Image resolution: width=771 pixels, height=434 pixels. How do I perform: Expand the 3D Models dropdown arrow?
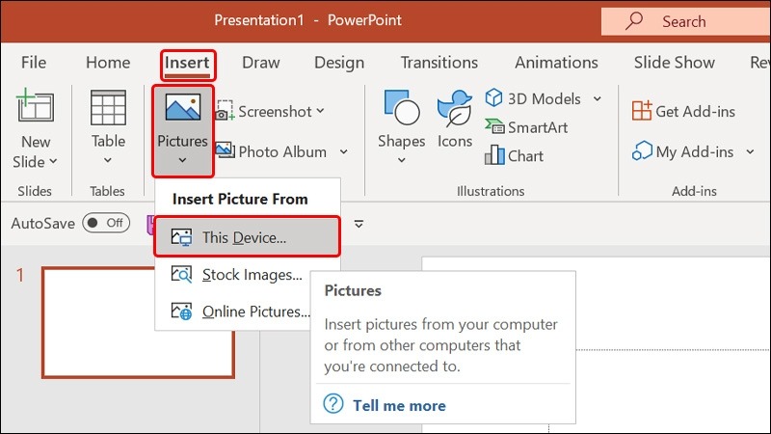[597, 99]
